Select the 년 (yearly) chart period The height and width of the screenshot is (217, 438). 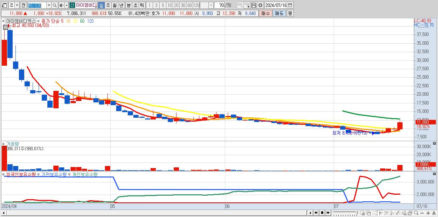121,5
